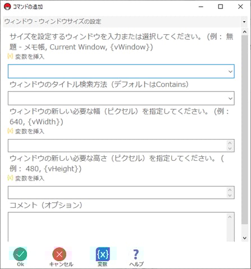251x269 pixels.
Task: Maximize the command dialog window
Action: 221,7
